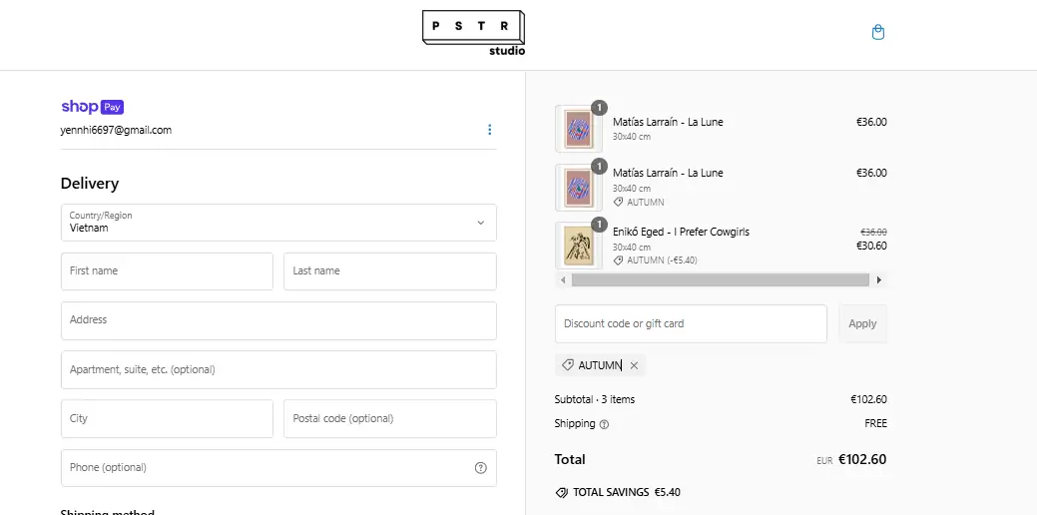Viewport: 1037px width, 515px height.
Task: Click the Discount code or gift card field
Action: tap(691, 324)
